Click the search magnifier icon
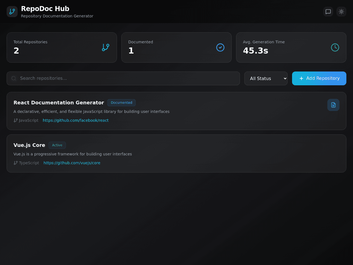This screenshot has height=265, width=353. (14, 78)
